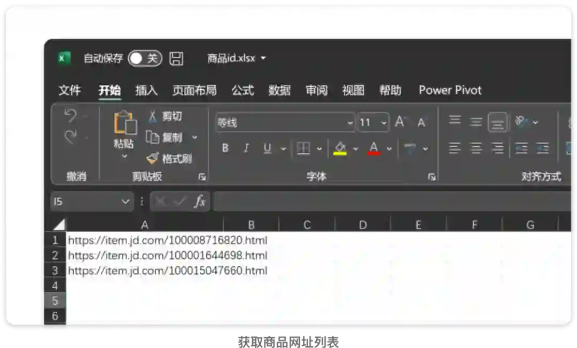Click the 复制 copy button
Viewport: 577px width, 348px height.
[164, 137]
